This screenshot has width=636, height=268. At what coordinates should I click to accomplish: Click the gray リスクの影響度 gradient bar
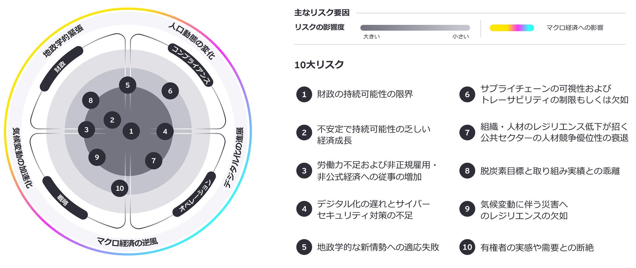click(x=415, y=28)
